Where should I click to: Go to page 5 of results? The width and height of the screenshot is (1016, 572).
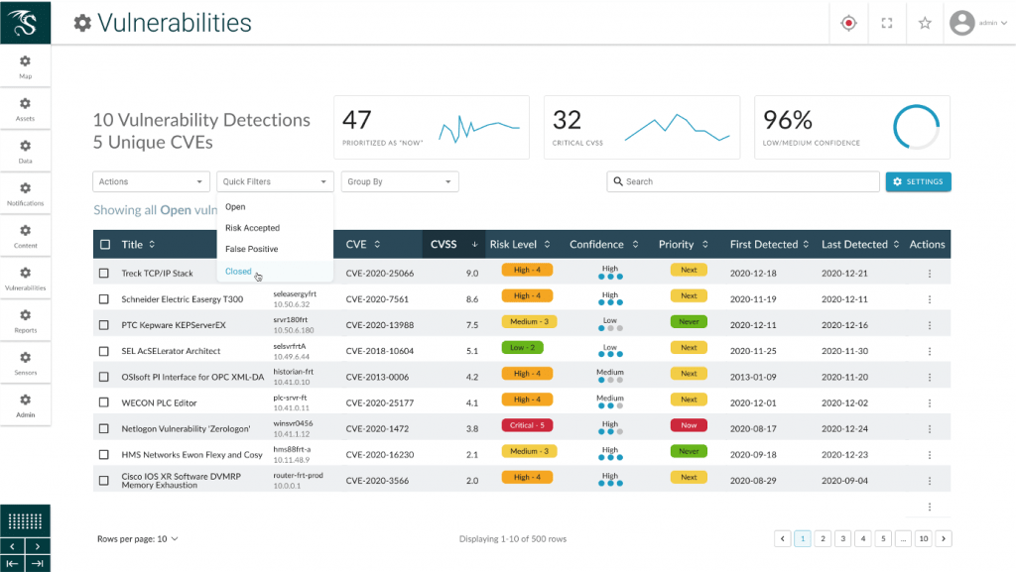coord(883,539)
